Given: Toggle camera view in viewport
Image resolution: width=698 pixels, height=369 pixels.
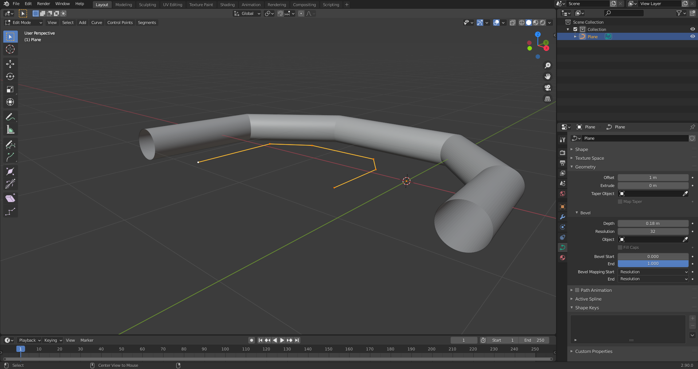Looking at the screenshot, I should tap(547, 88).
